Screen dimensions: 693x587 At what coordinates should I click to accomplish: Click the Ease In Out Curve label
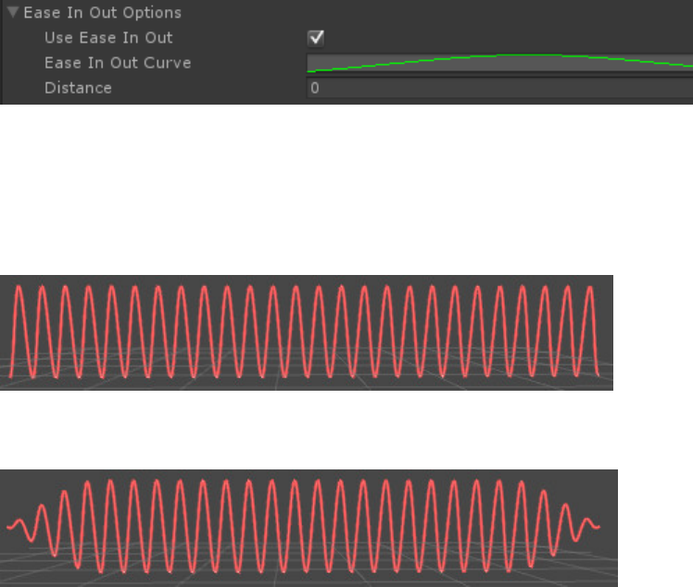(x=118, y=63)
